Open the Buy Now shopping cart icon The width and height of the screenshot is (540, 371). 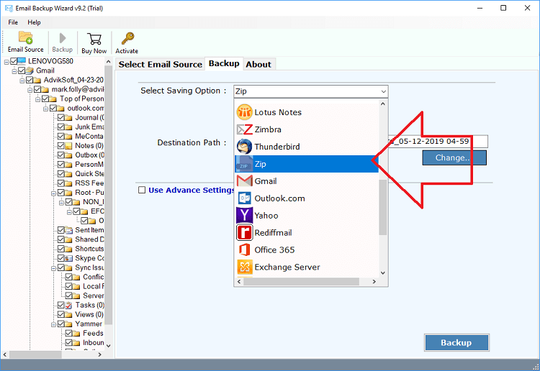[x=94, y=39]
